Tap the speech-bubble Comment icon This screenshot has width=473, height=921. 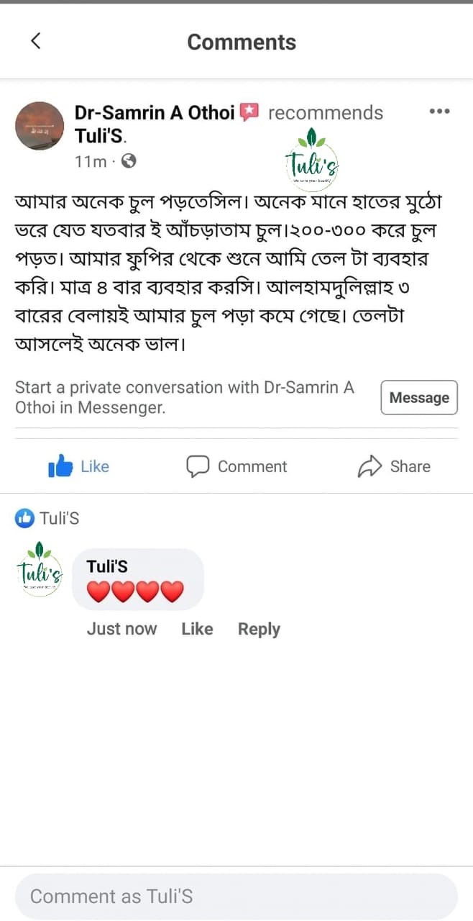(198, 466)
